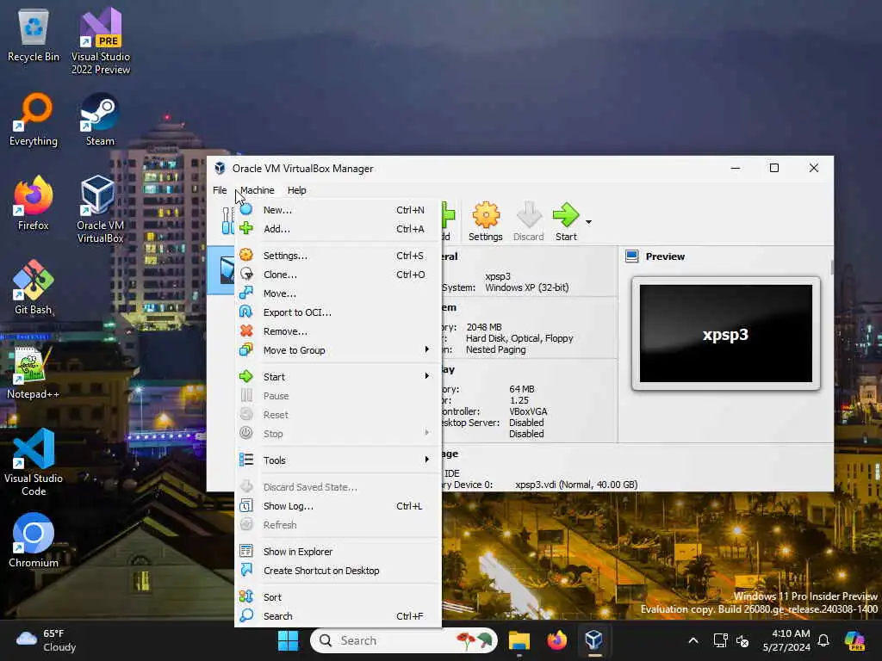This screenshot has height=661, width=882.
Task: Click the VirtualBox taskbar icon
Action: click(x=594, y=640)
